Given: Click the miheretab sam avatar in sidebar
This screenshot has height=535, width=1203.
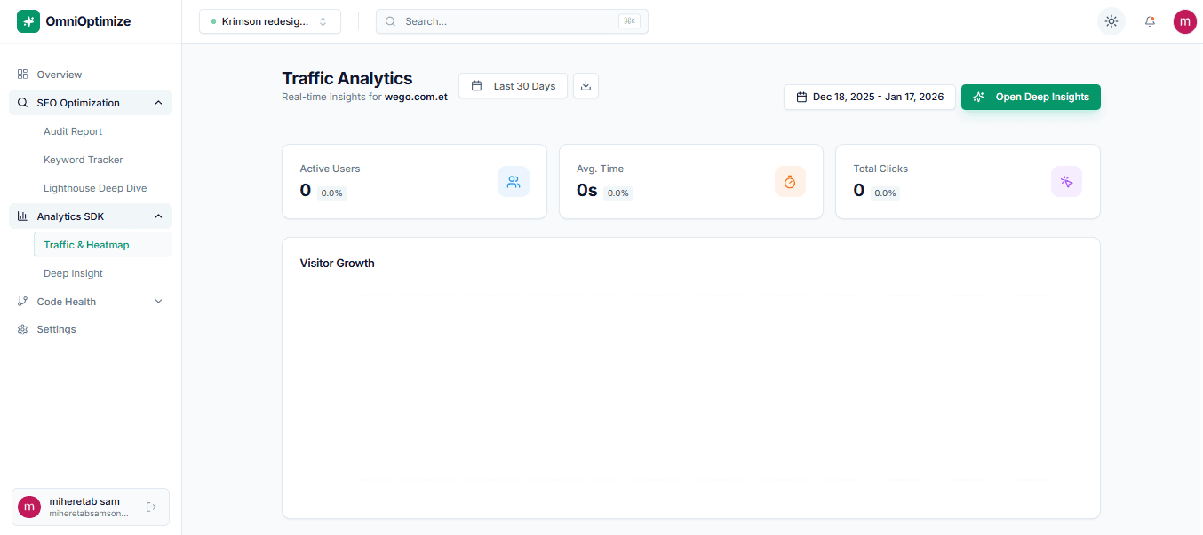Looking at the screenshot, I should [x=29, y=507].
